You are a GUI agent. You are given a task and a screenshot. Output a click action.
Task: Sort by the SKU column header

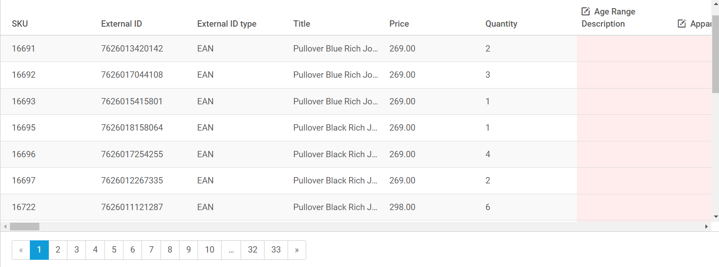point(20,24)
